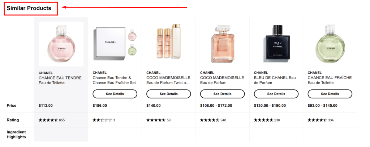This screenshot has height=147, width=370.
Task: Click the Similar Products heading
Action: coord(29,8)
